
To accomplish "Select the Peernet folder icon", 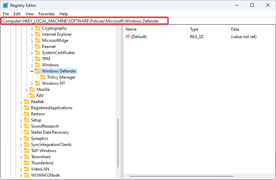I will tap(38, 47).
